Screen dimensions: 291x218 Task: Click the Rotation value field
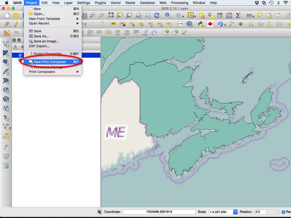click(266, 212)
